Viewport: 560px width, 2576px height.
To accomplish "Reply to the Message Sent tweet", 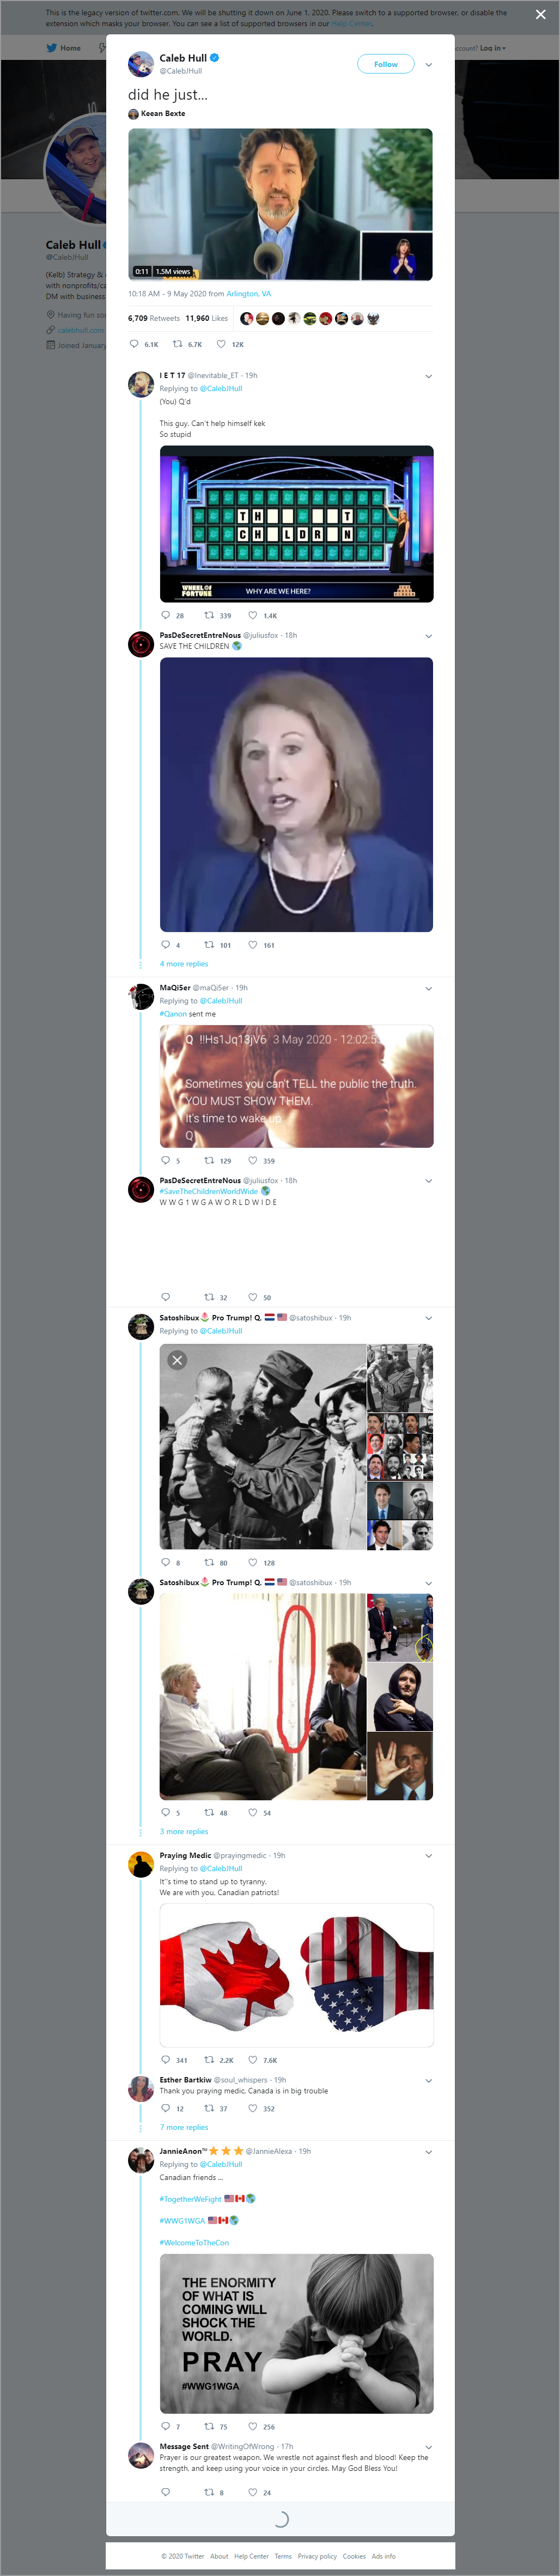I will pos(166,2492).
